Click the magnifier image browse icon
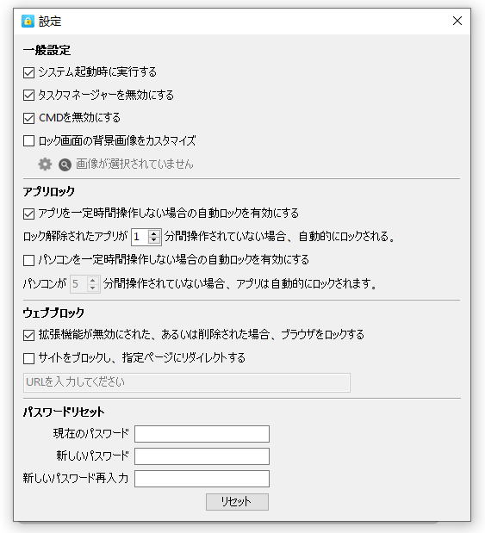Screen dimensions: 485x533 [65, 164]
